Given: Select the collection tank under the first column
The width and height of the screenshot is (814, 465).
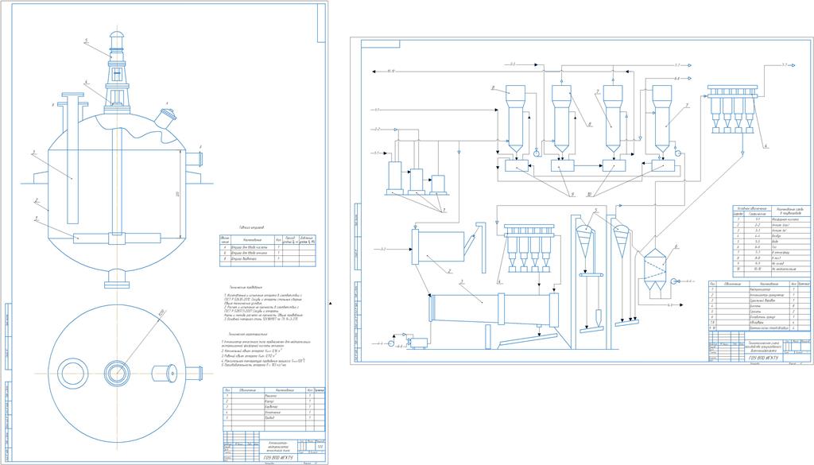Looking at the screenshot, I should pyautogui.click(x=517, y=166).
